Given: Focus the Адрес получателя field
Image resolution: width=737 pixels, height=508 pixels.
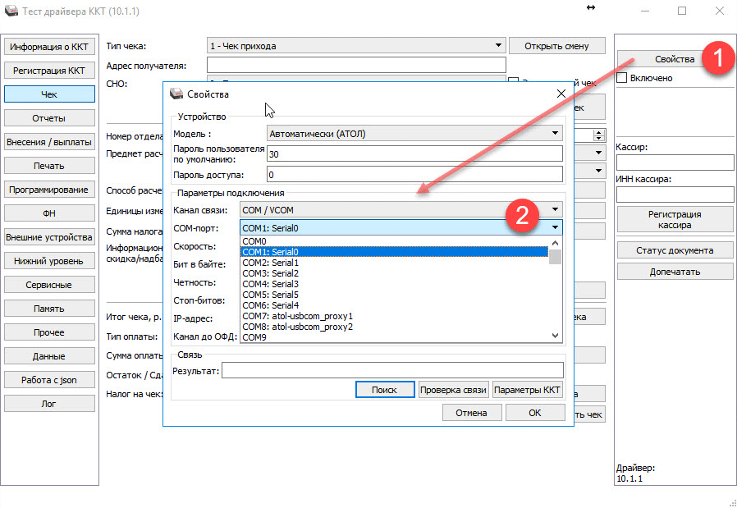Looking at the screenshot, I should (356, 65).
